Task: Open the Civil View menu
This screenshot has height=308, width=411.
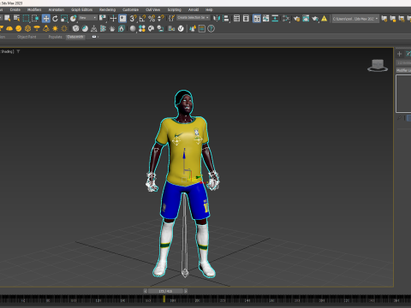Action: point(153,9)
